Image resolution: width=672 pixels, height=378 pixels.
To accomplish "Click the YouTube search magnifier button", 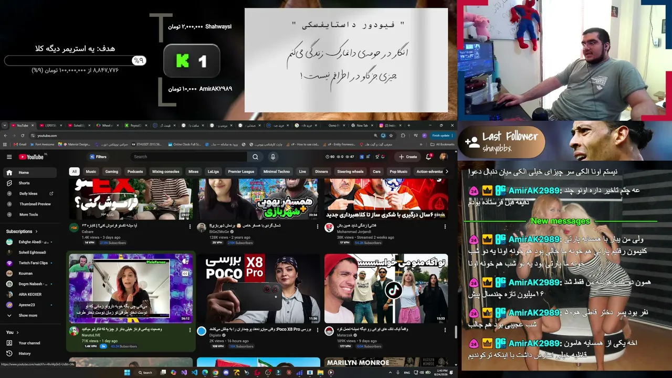I will 255,157.
